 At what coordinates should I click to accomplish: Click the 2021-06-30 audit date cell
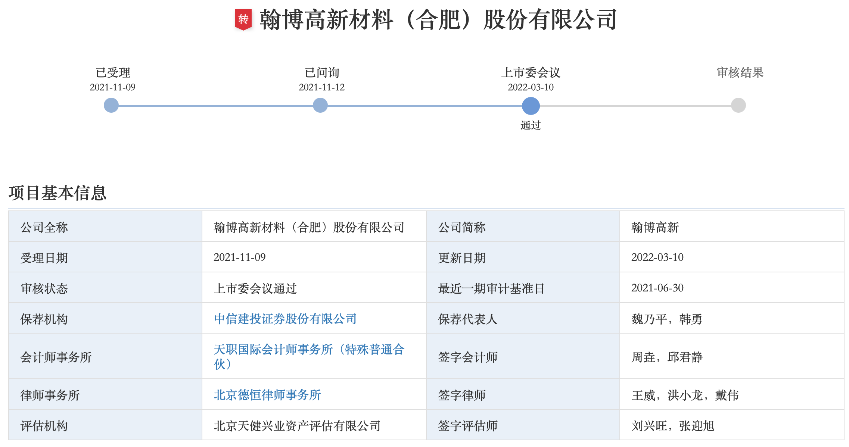pyautogui.click(x=732, y=288)
